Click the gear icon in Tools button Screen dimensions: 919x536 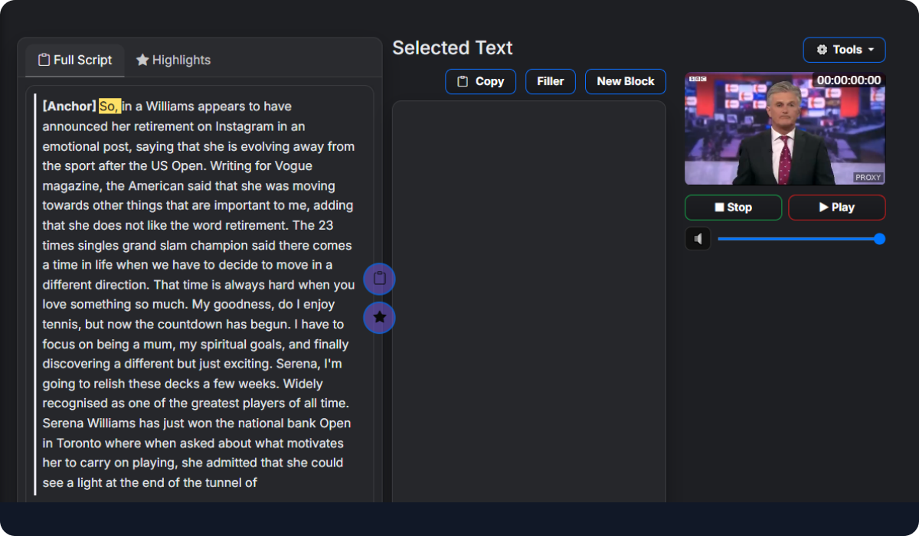click(x=823, y=50)
